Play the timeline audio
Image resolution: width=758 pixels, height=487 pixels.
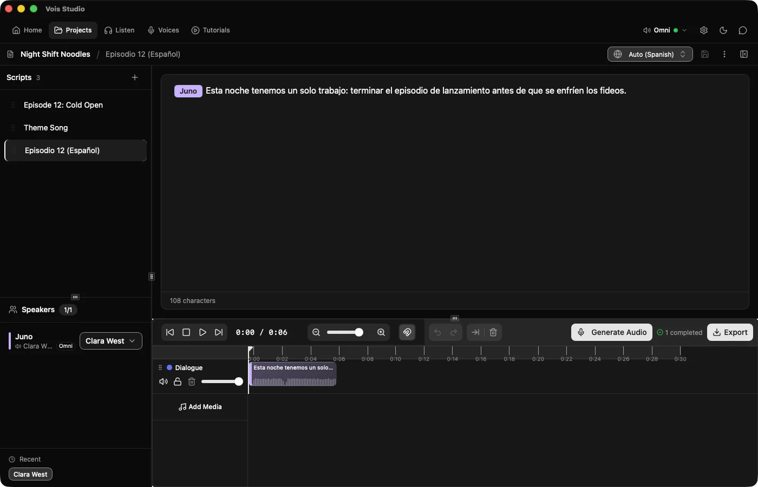click(202, 332)
